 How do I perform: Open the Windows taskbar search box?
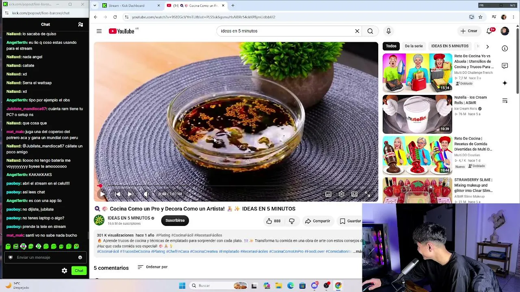pos(219,286)
